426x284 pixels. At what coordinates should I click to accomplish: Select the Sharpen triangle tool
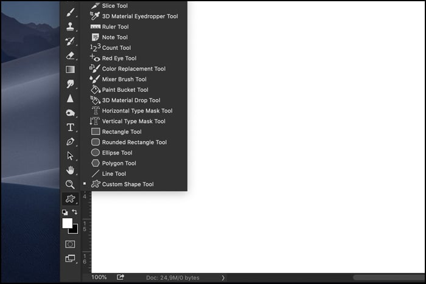(70, 99)
